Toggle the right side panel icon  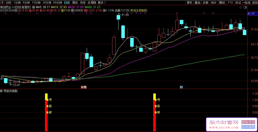click(245, 7)
